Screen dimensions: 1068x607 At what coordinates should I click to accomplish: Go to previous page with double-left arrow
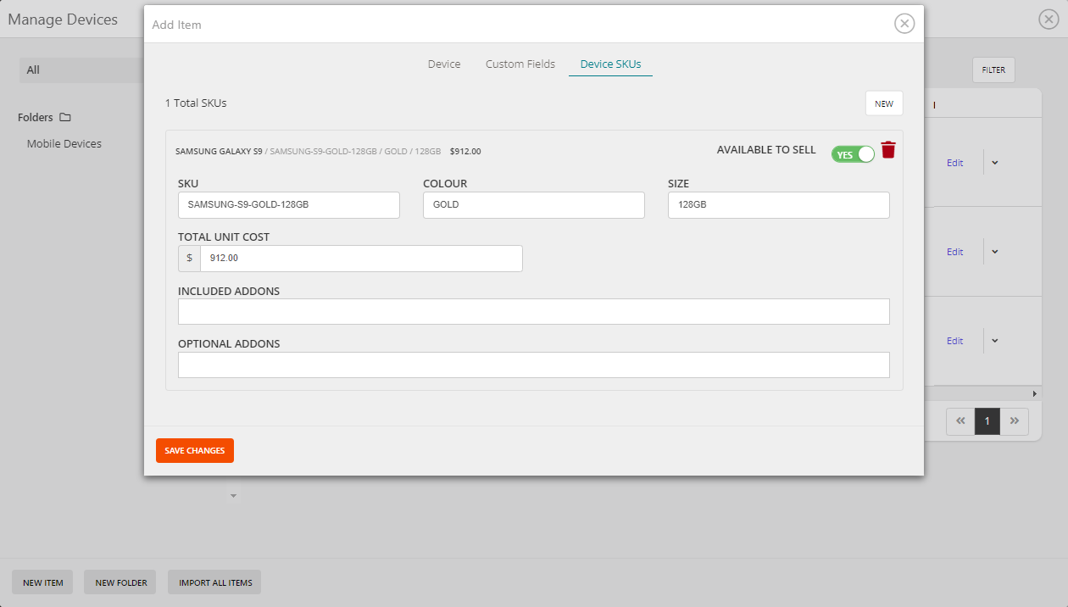[x=960, y=420]
